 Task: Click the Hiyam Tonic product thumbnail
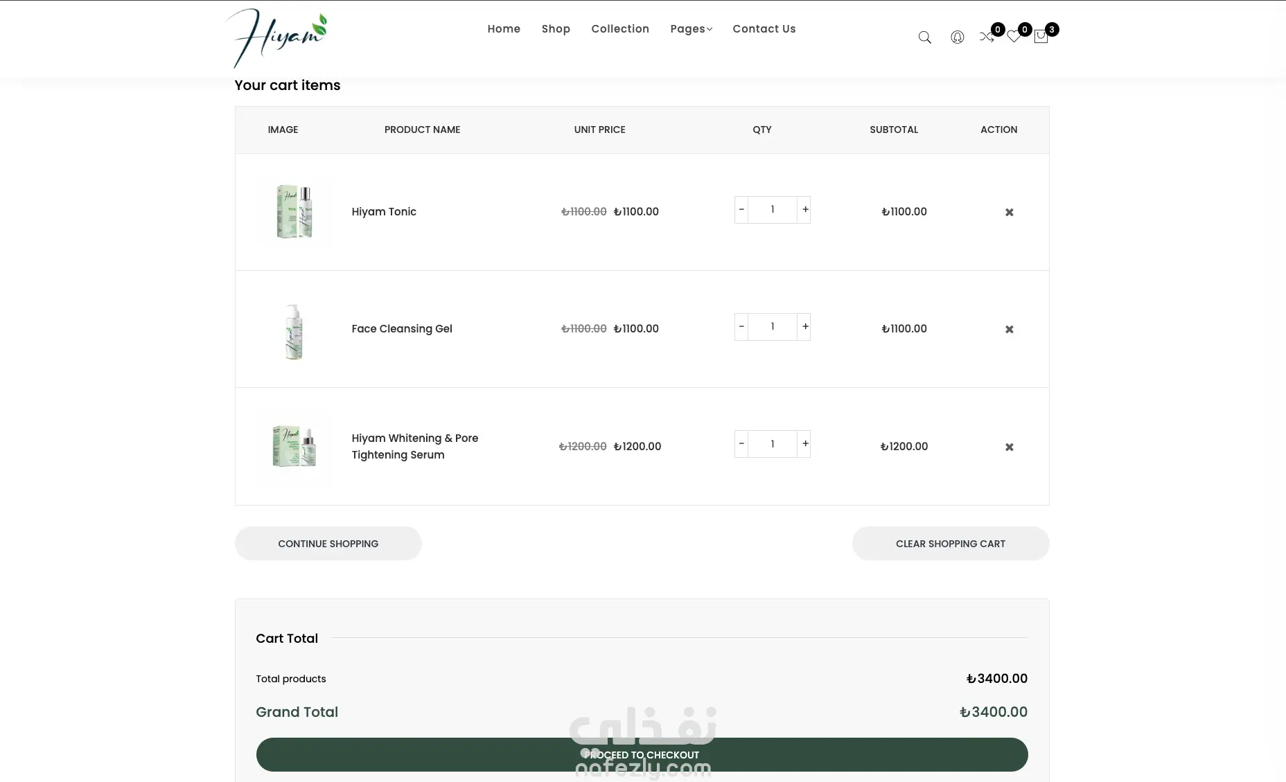(294, 212)
